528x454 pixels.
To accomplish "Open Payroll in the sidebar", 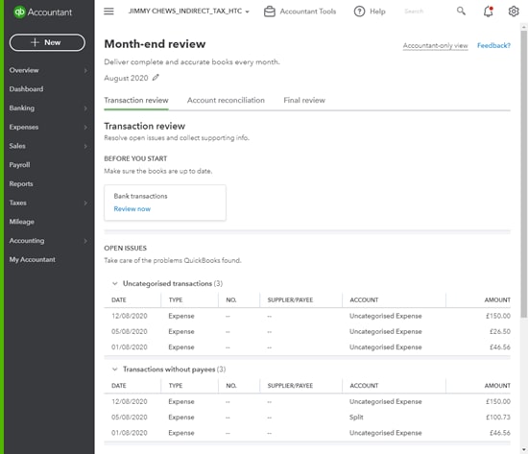I will pyautogui.click(x=19, y=165).
